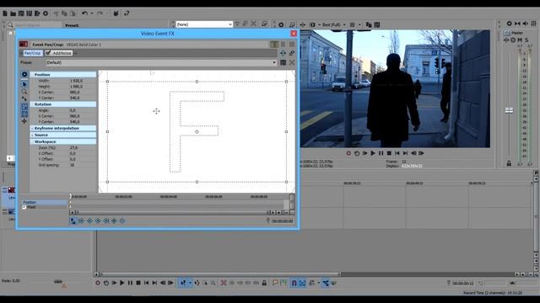540x303 pixels.
Task: Jump to first keyframe in Pan/Crop
Action: 82,221
